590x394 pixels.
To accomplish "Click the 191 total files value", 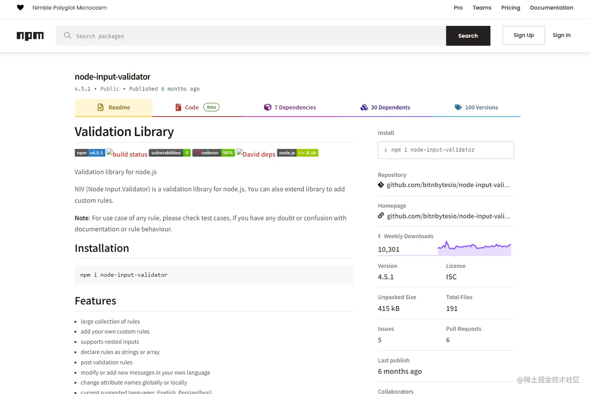I will (x=452, y=308).
